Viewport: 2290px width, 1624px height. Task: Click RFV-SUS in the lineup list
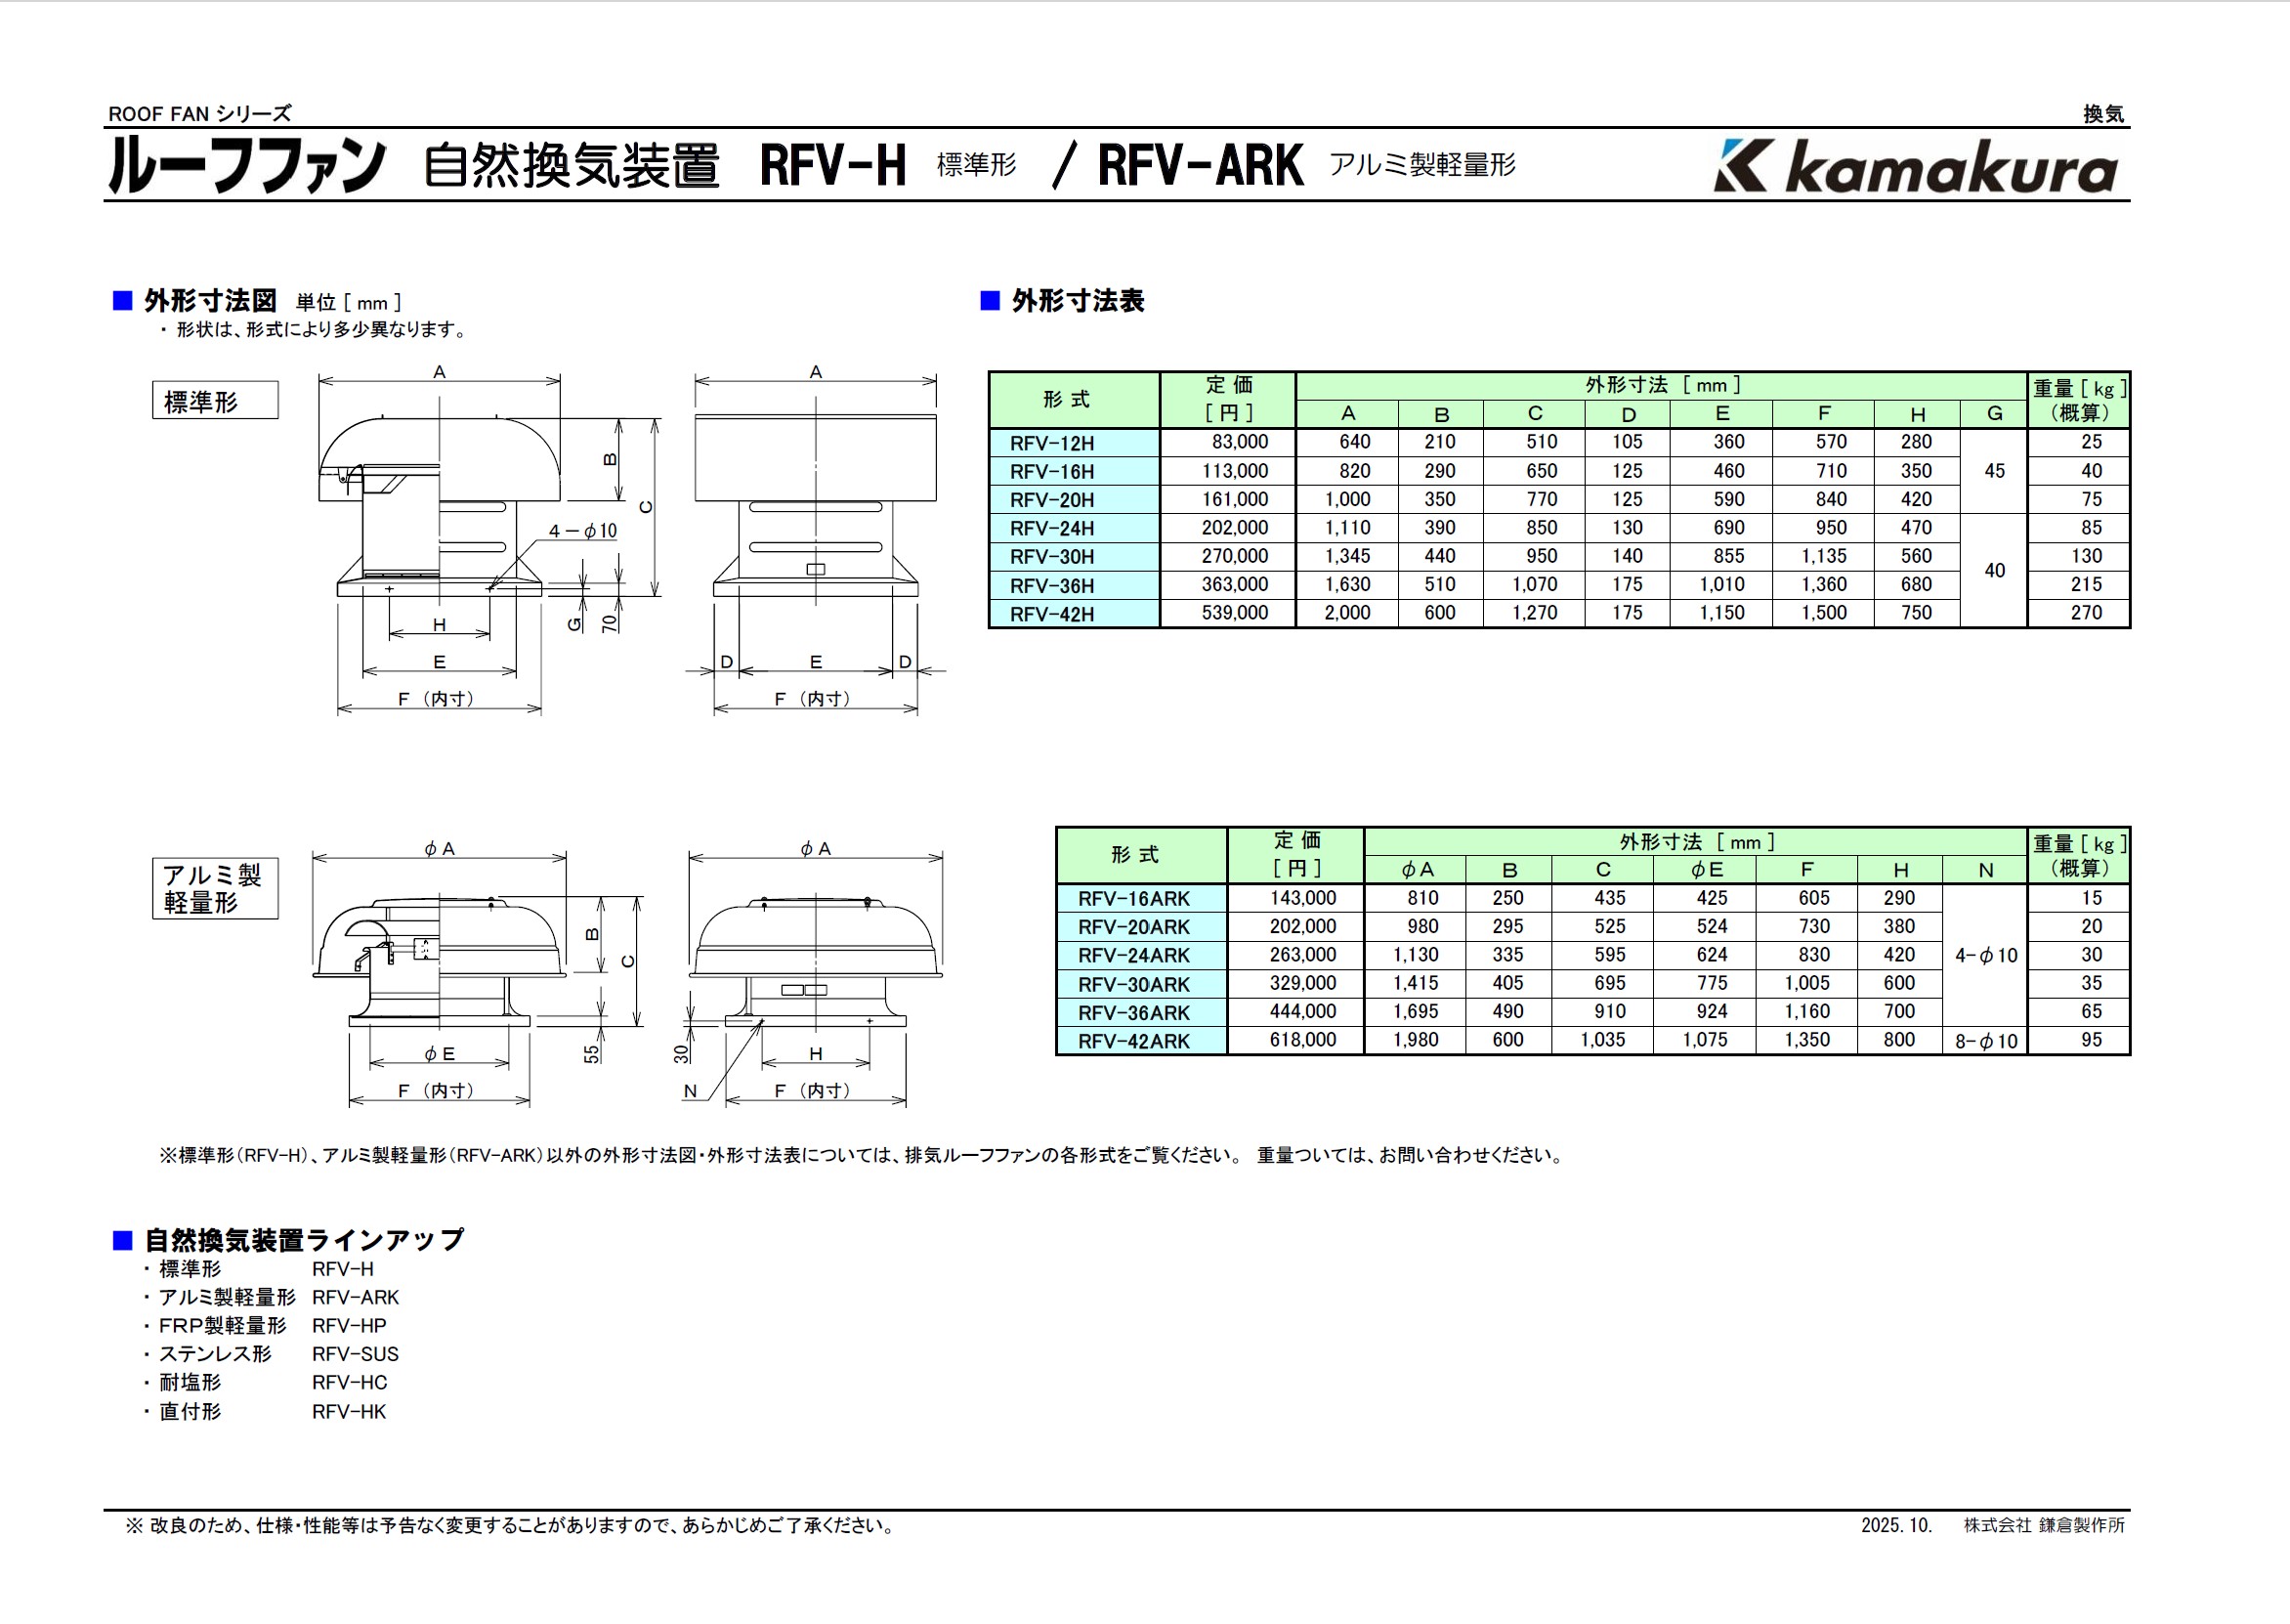pyautogui.click(x=355, y=1354)
